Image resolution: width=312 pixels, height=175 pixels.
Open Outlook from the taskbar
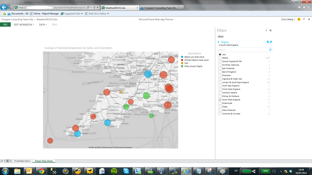pos(29,171)
